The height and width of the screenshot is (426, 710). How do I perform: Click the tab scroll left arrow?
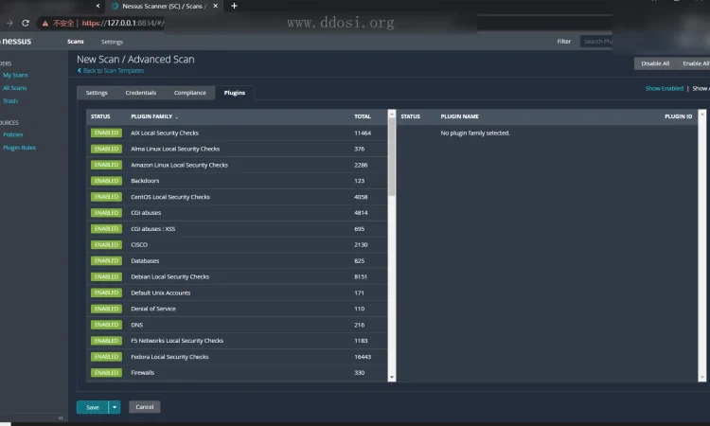point(98,6)
